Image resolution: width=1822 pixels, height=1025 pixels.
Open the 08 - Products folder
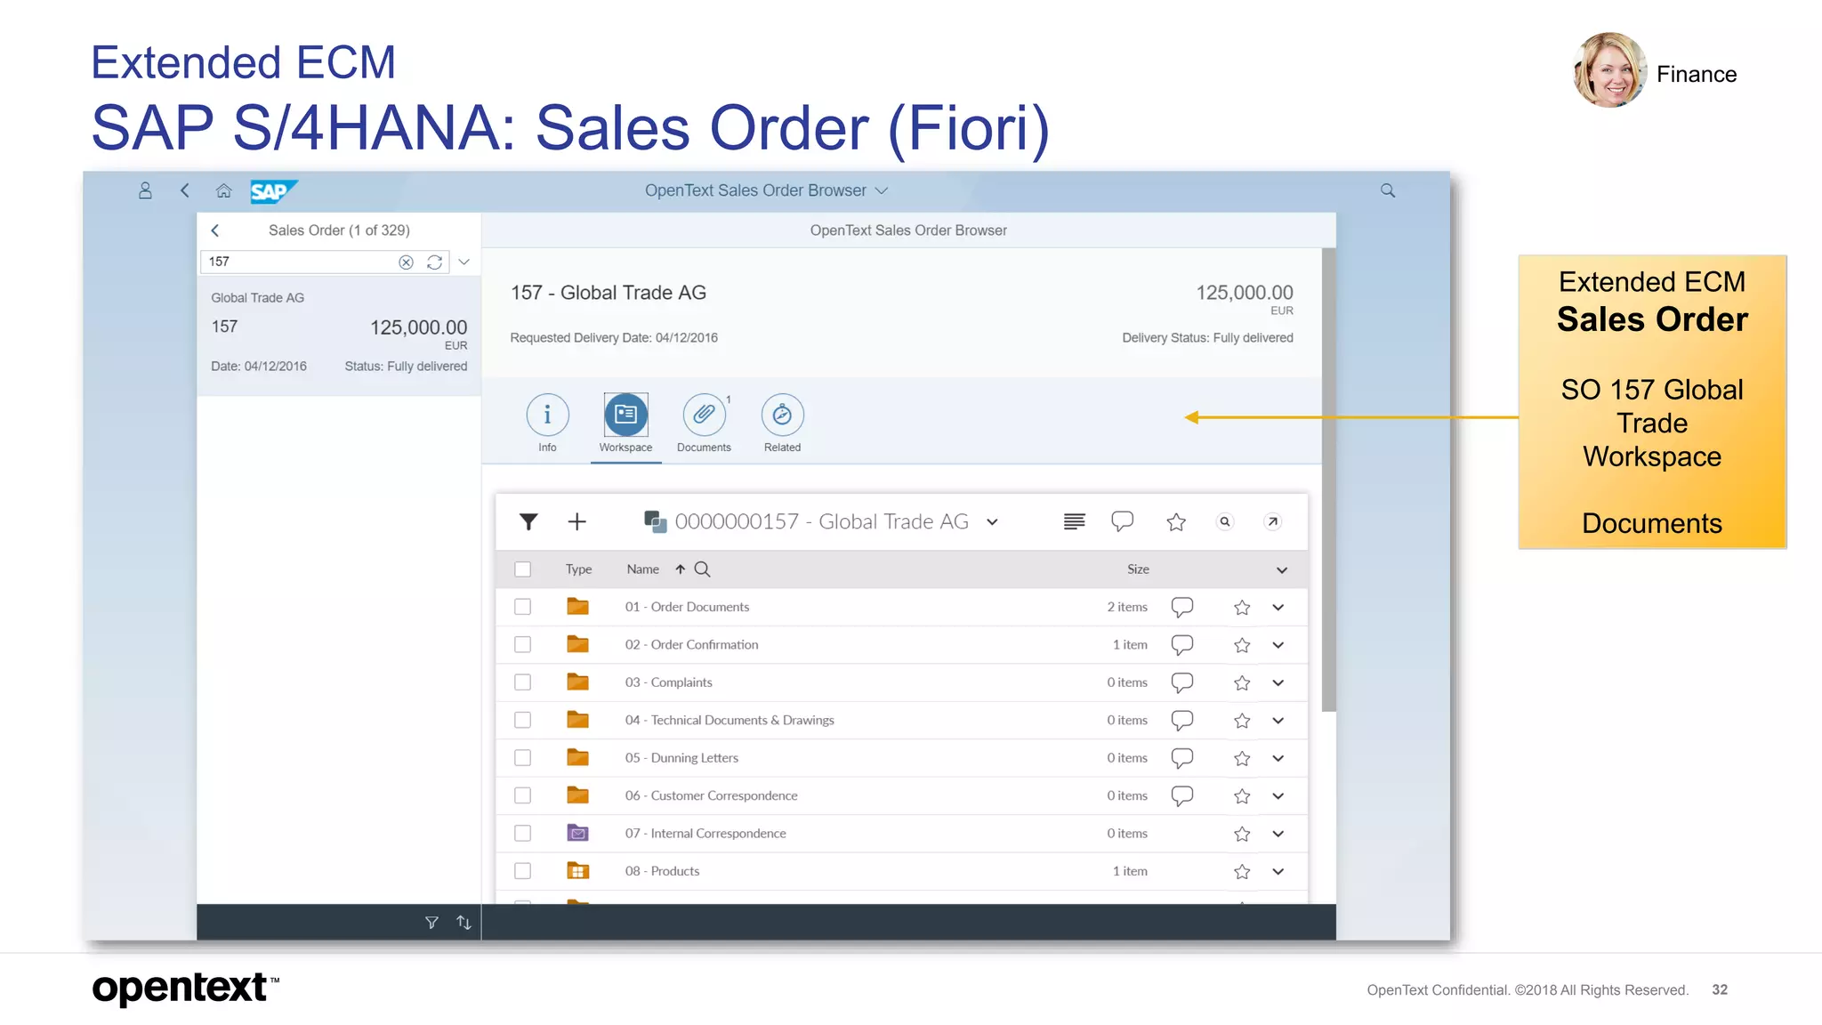662,871
